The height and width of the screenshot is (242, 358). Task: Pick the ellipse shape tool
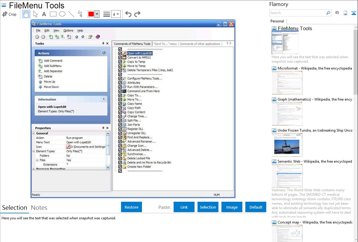point(62,14)
